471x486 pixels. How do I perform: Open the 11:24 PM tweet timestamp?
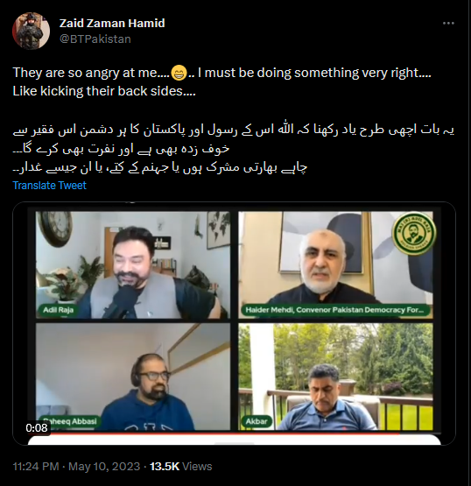pyautogui.click(x=76, y=467)
